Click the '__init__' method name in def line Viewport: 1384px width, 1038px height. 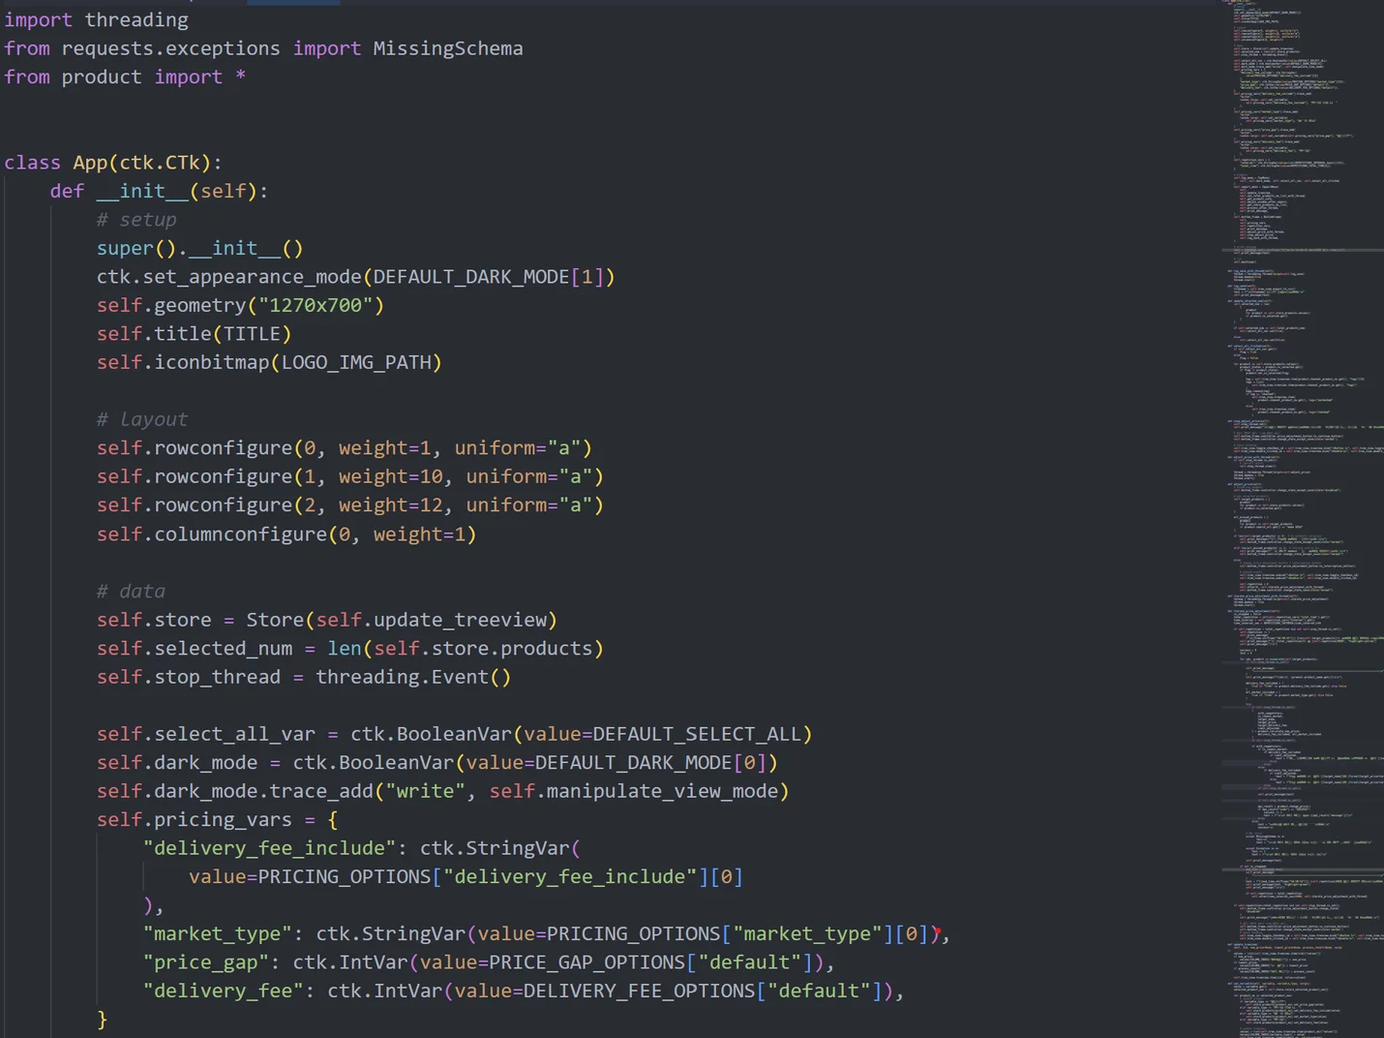[142, 191]
